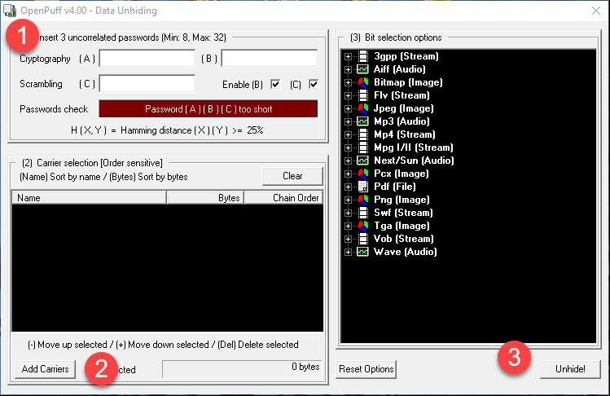Click the Swf Stream film icon

click(x=363, y=213)
